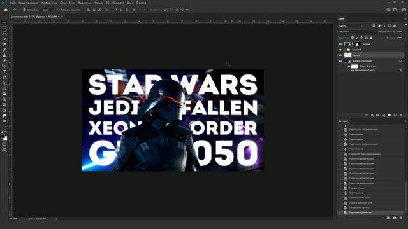Open the Фильтр menu
This screenshot has width=408, height=229.
pos(99,3)
